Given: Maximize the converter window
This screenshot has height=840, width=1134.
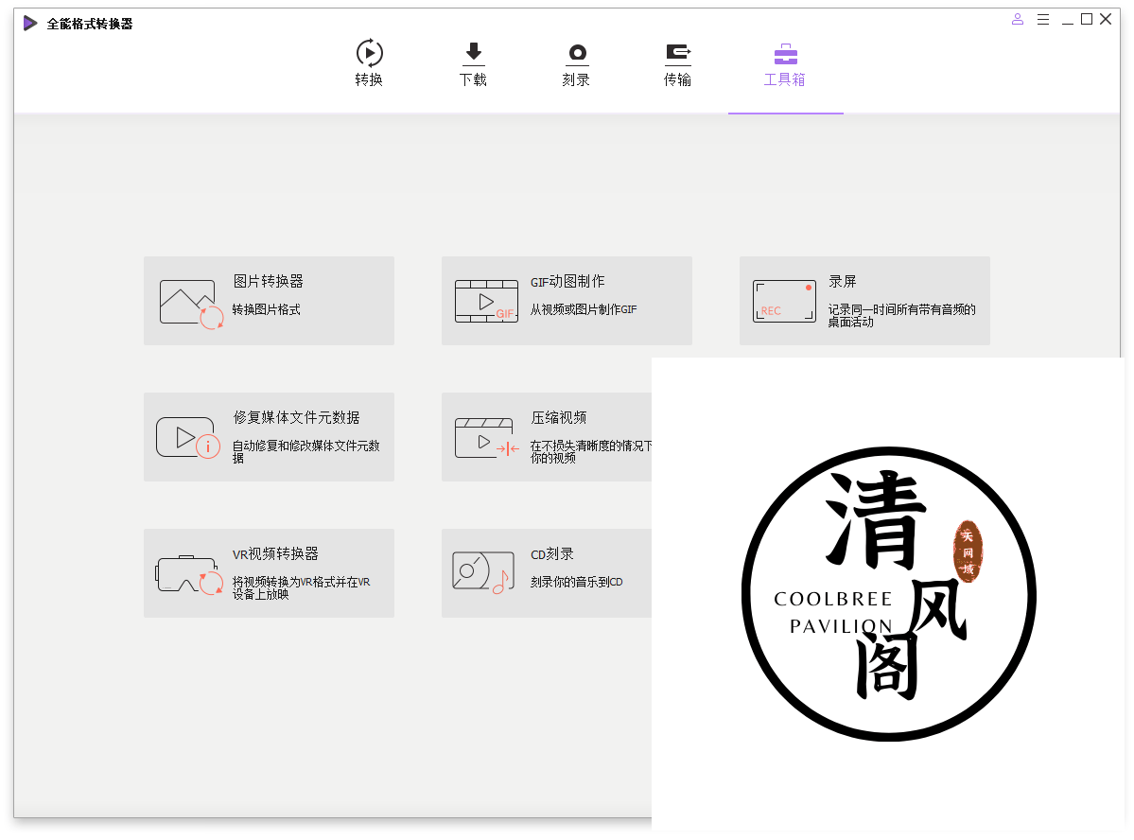Looking at the screenshot, I should click(1087, 20).
